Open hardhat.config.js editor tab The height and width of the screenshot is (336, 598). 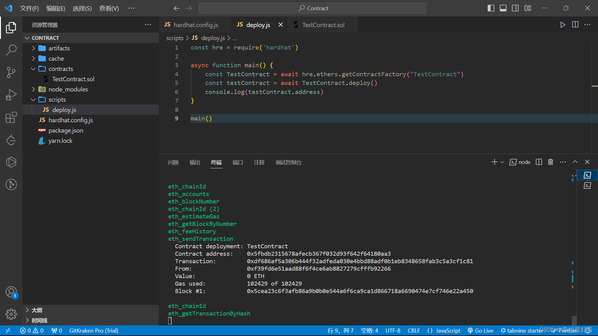pyautogui.click(x=196, y=25)
